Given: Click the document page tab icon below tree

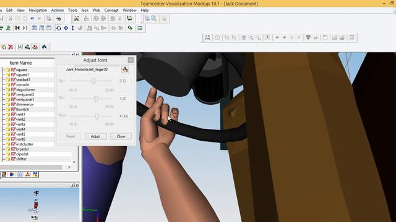Looking at the screenshot, I should (19, 174).
